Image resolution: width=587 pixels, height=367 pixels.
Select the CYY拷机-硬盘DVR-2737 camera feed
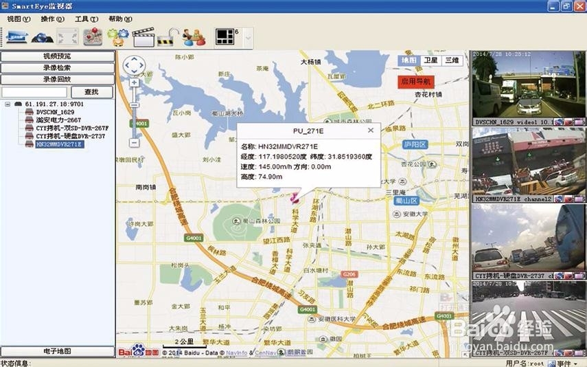tap(528, 238)
